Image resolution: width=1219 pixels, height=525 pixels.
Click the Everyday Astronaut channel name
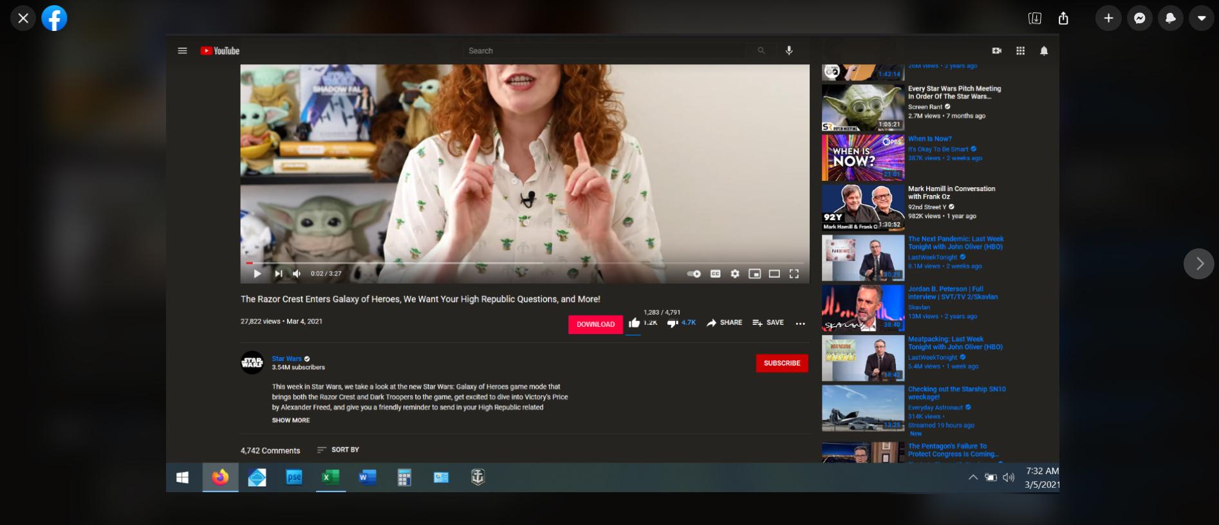pos(935,407)
